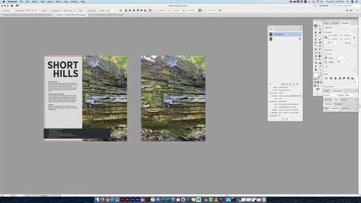Toggle constrain proportions link in Properties panel
Screen dimensions: 361x203
click(x=354, y=38)
